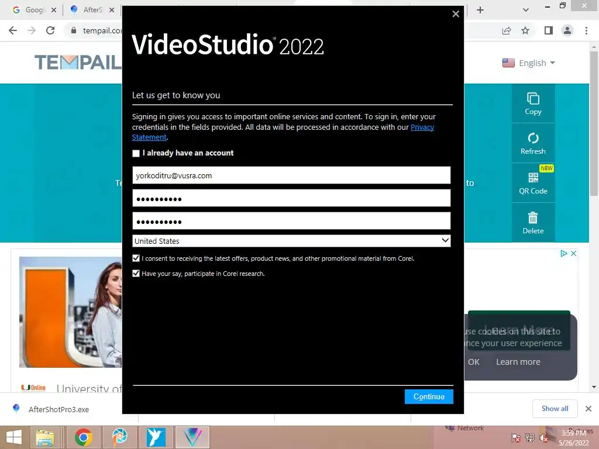Go forward in Chrome browser
The width and height of the screenshot is (599, 449).
32,30
